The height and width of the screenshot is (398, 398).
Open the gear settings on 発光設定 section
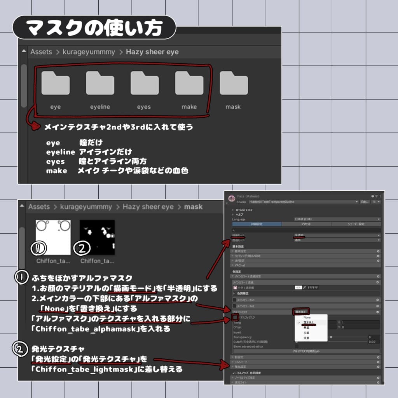[x=379, y=366]
